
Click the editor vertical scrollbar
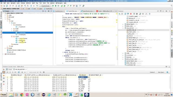[x=117, y=54]
